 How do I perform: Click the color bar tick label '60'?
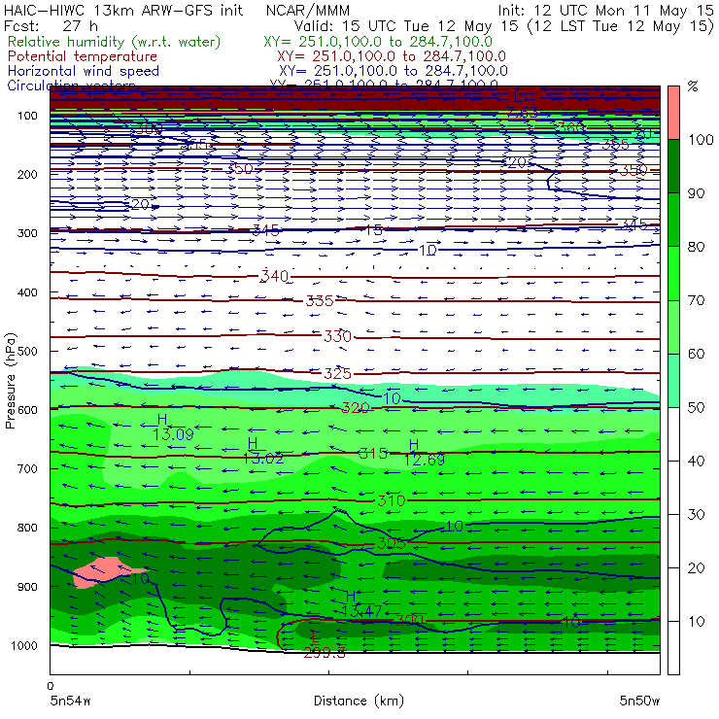coord(696,354)
